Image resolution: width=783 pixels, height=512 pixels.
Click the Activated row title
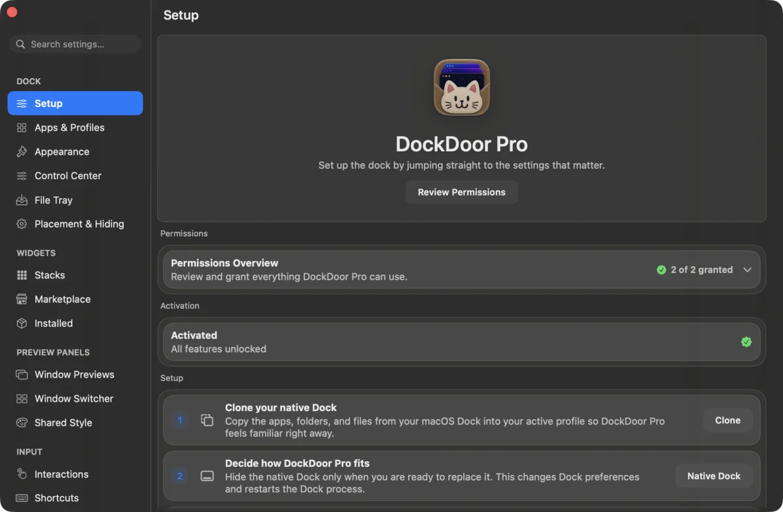coord(194,335)
